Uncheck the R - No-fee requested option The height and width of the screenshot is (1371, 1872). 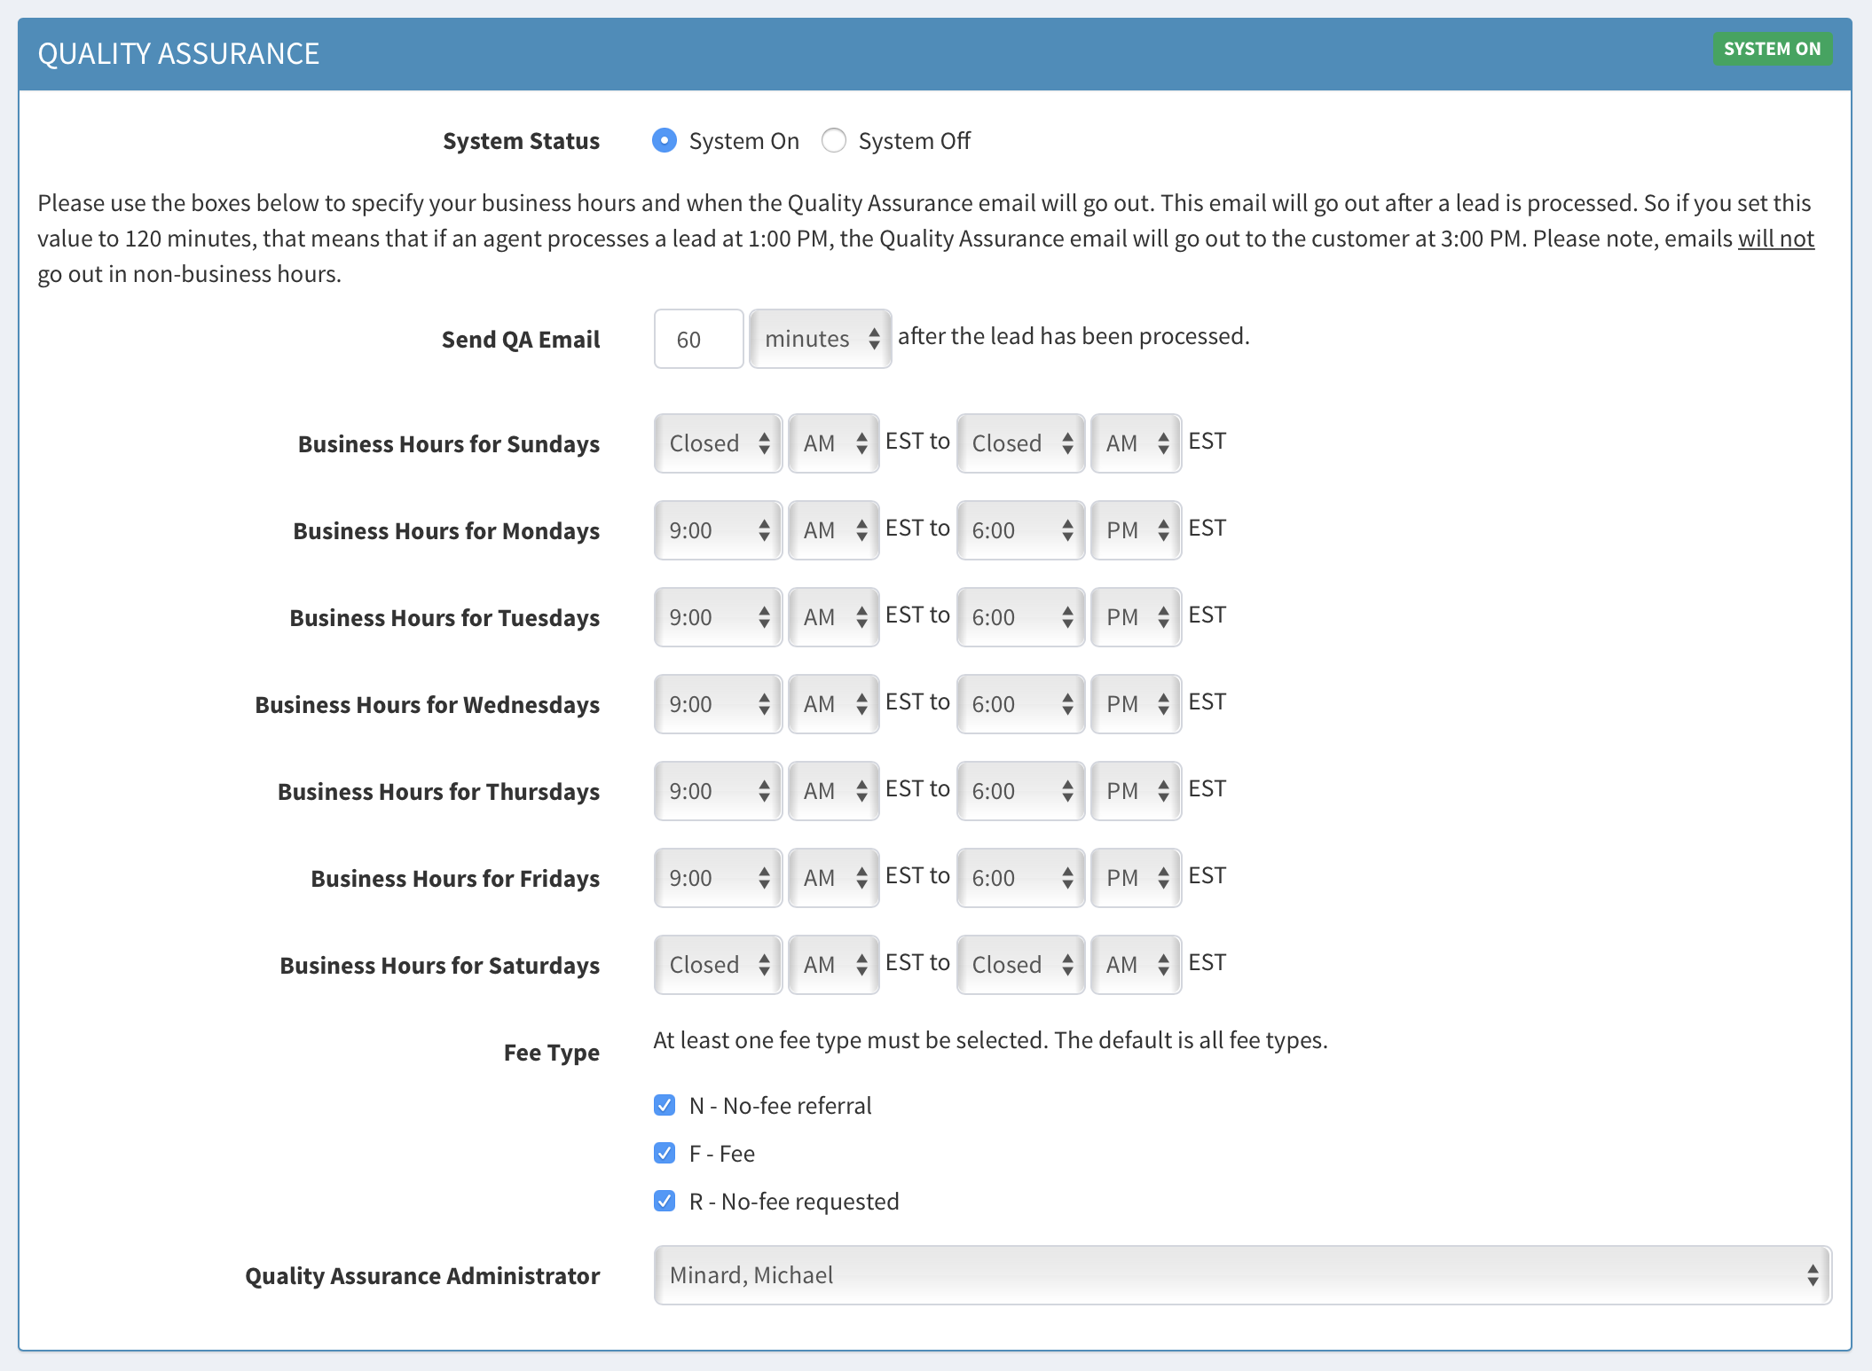point(664,1201)
